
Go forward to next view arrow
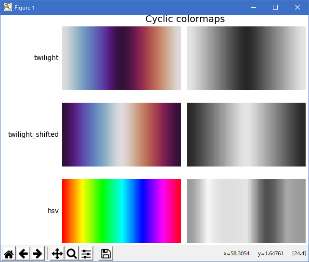click(x=38, y=253)
